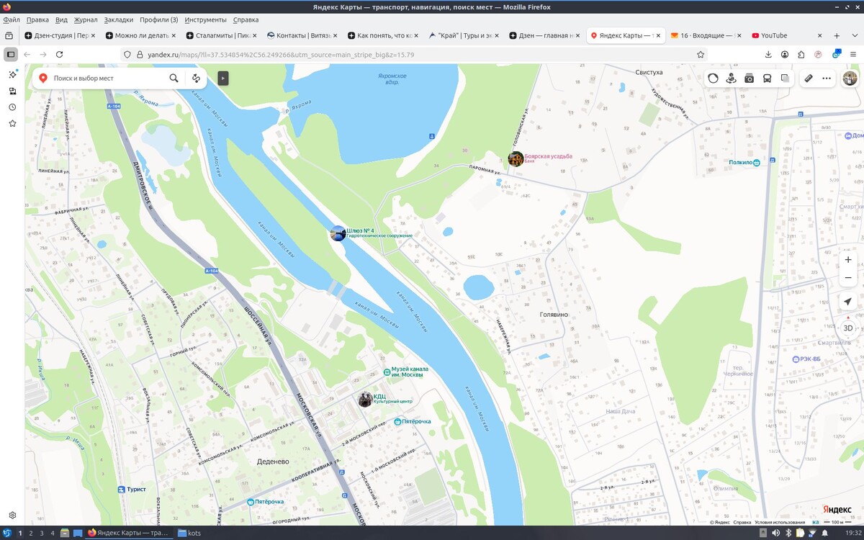This screenshot has width=864, height=540.
Task: Open the Журнал menu
Action: (86, 19)
